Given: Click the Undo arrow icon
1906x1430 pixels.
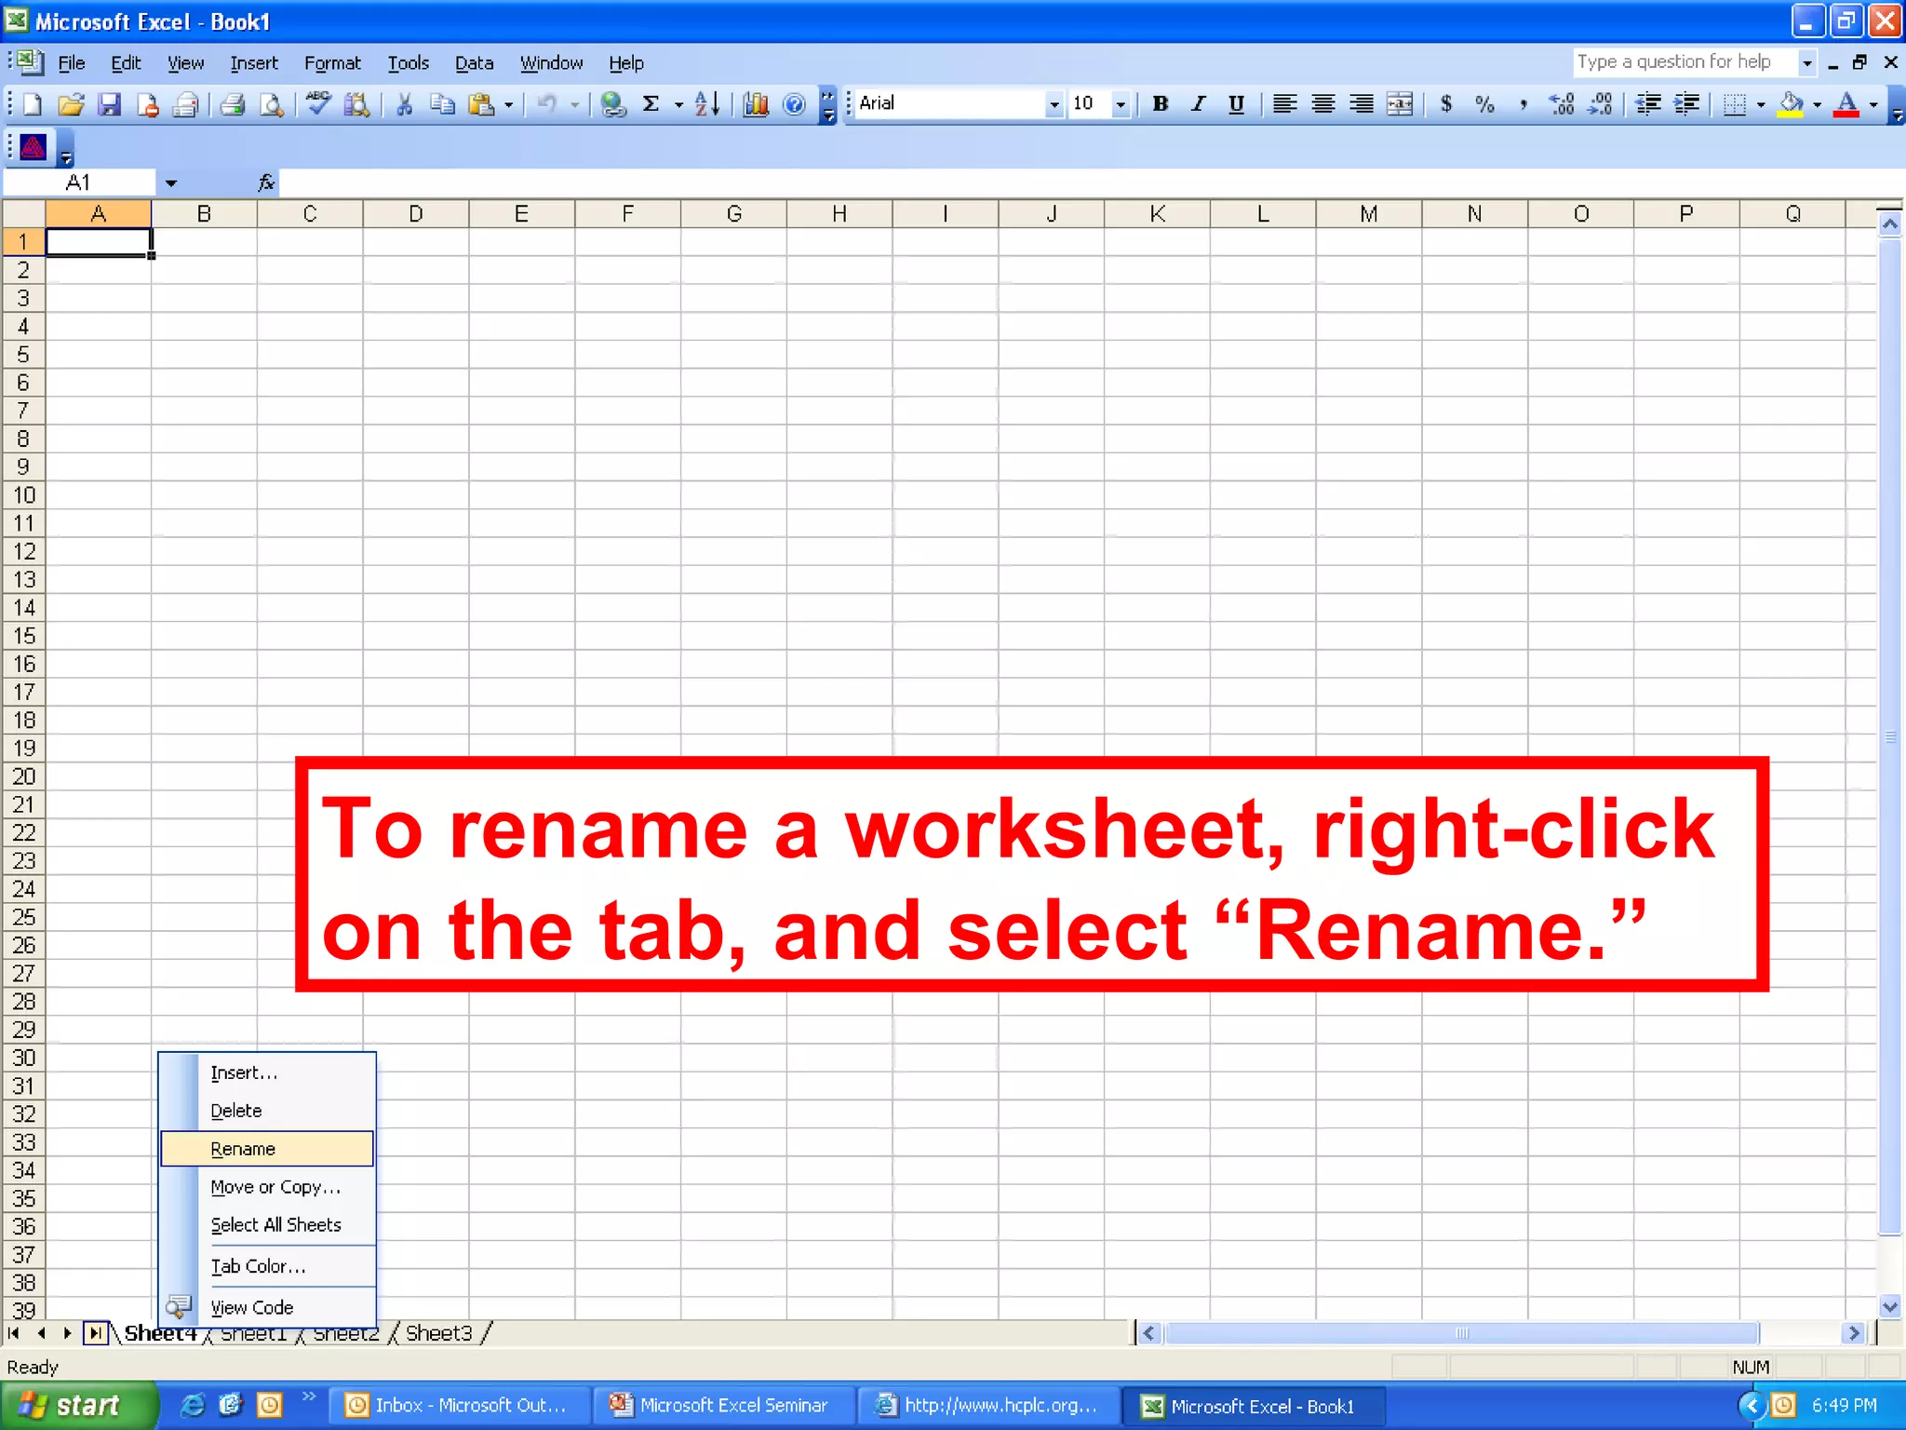Looking at the screenshot, I should pyautogui.click(x=547, y=104).
